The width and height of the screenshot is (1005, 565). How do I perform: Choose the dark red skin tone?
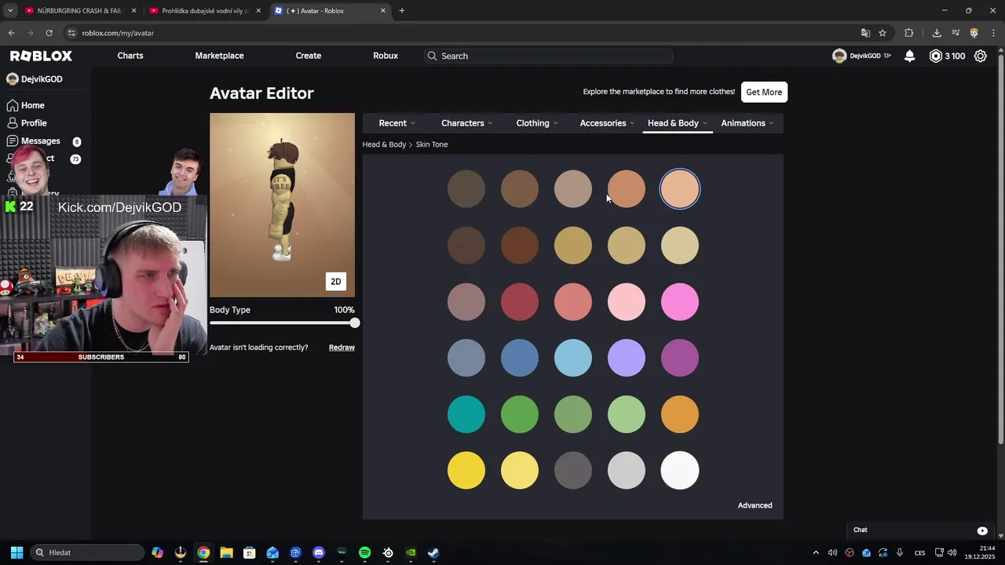tap(520, 302)
